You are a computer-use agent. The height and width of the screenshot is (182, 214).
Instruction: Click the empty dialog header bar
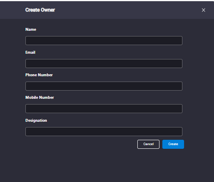123,10
